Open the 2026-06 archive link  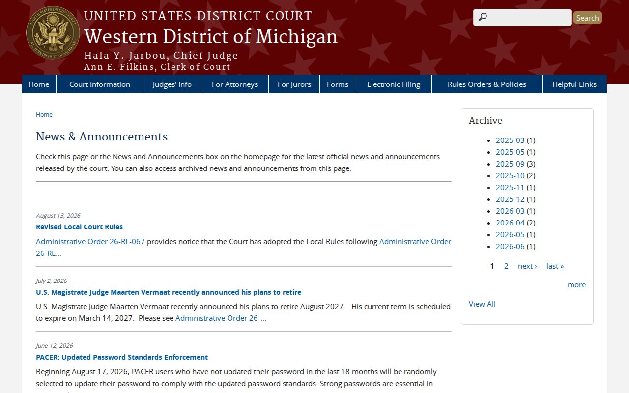point(510,247)
